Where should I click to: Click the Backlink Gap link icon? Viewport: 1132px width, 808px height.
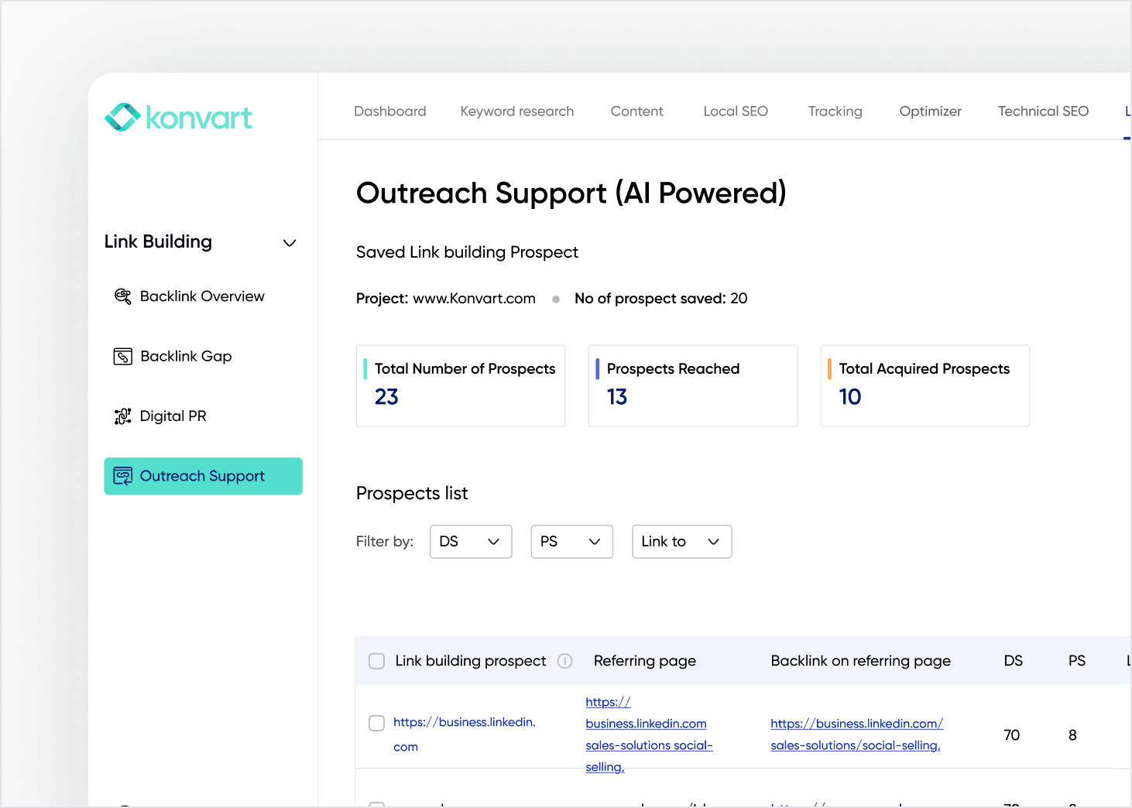tap(123, 356)
